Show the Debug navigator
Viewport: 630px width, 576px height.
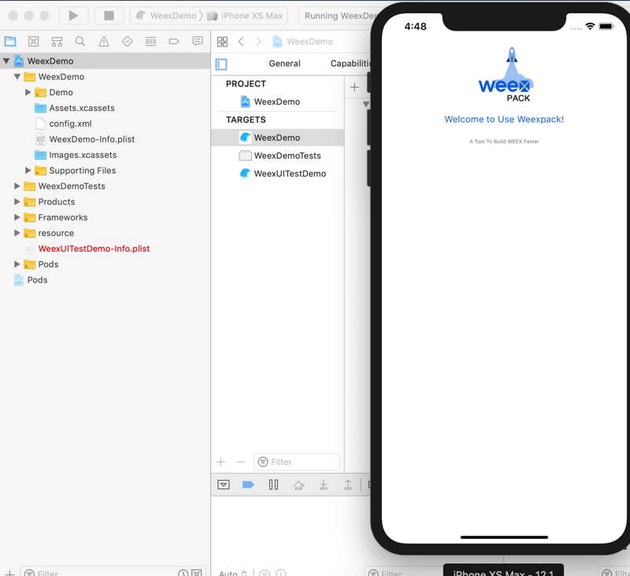tap(151, 41)
